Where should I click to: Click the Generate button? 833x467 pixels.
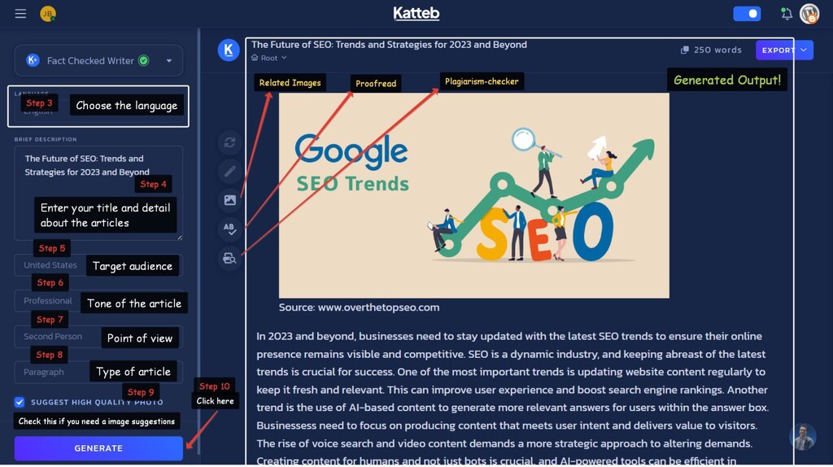pos(98,448)
